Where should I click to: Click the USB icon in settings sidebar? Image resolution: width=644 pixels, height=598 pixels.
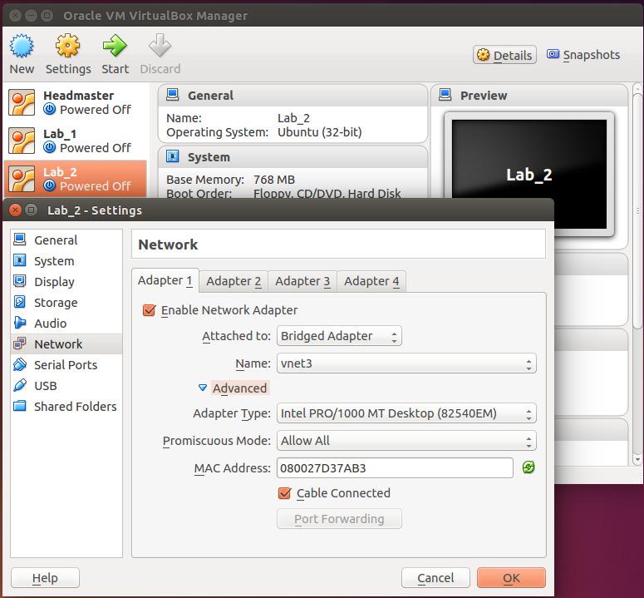point(20,386)
